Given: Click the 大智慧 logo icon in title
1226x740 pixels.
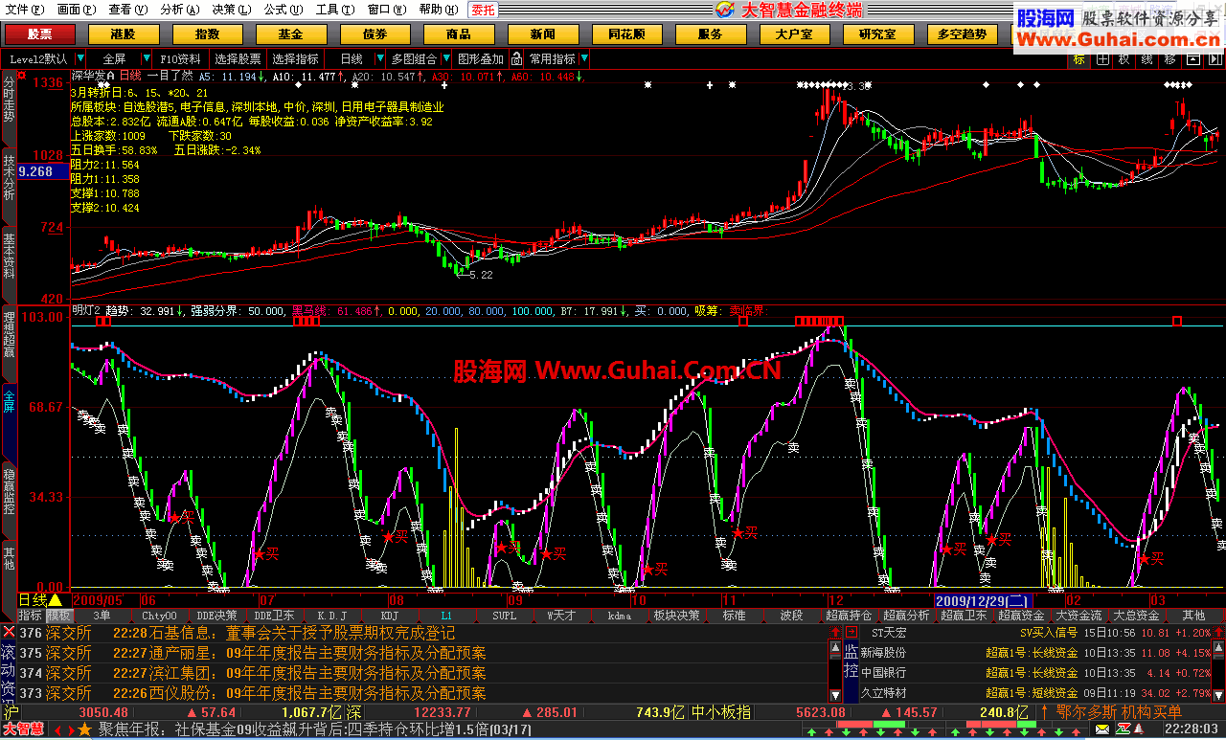Looking at the screenshot, I should pos(726,10).
